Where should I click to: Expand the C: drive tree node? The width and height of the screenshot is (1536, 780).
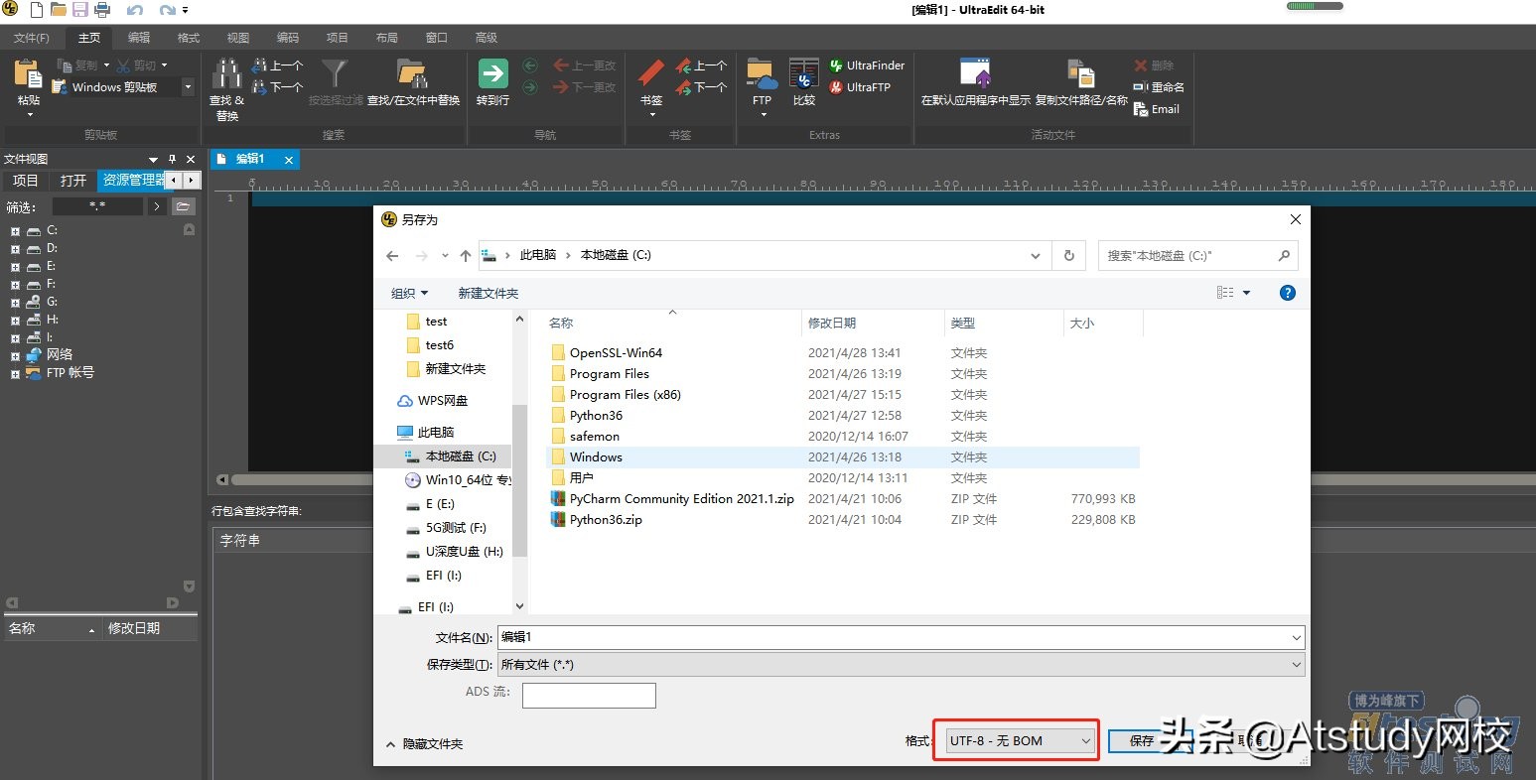15,231
